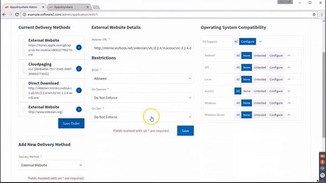Set Linux compatibility to All
This screenshot has width=326, height=183.
[238, 79]
